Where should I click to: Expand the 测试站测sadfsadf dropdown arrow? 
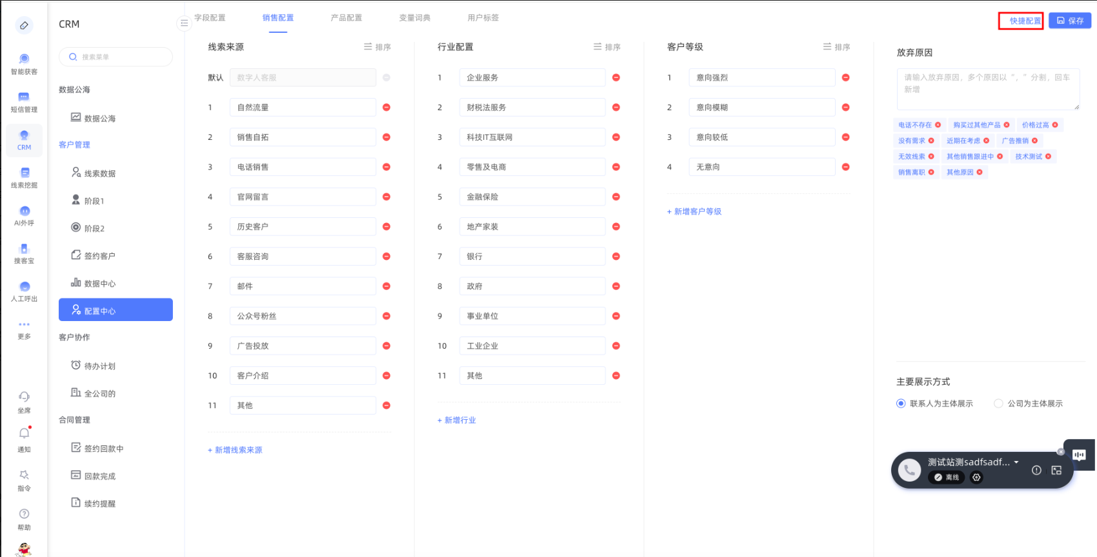point(1016,462)
